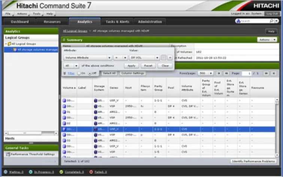283x177 pixels.
Task: Collapse the All Logical Groups tree node
Action: (x=6, y=44)
